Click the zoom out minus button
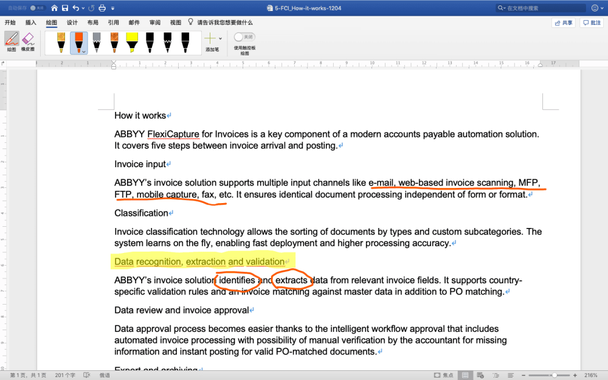 (x=523, y=375)
